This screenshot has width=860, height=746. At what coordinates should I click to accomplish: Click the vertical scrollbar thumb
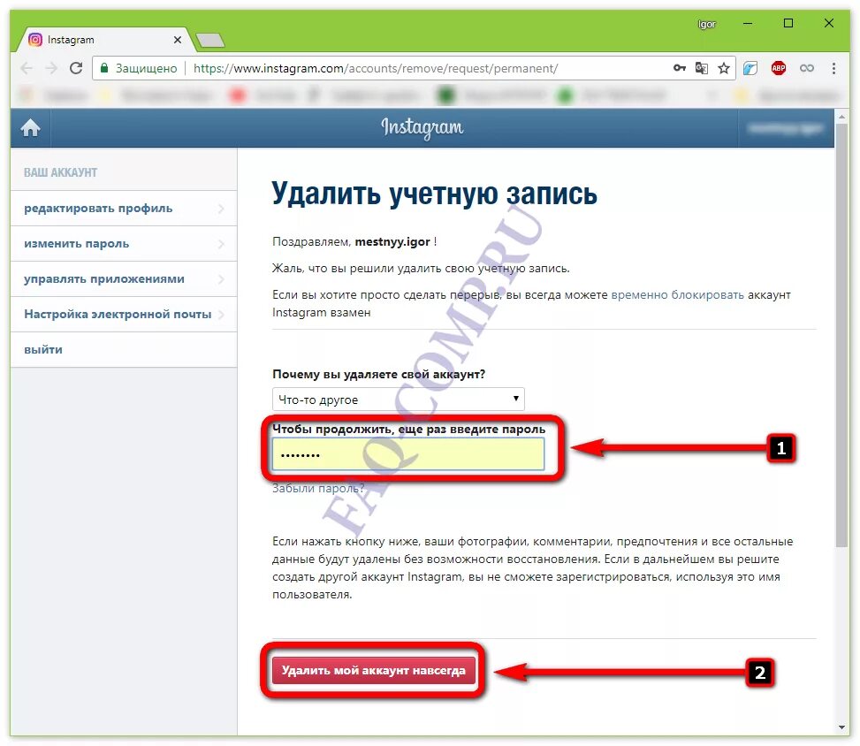842,335
